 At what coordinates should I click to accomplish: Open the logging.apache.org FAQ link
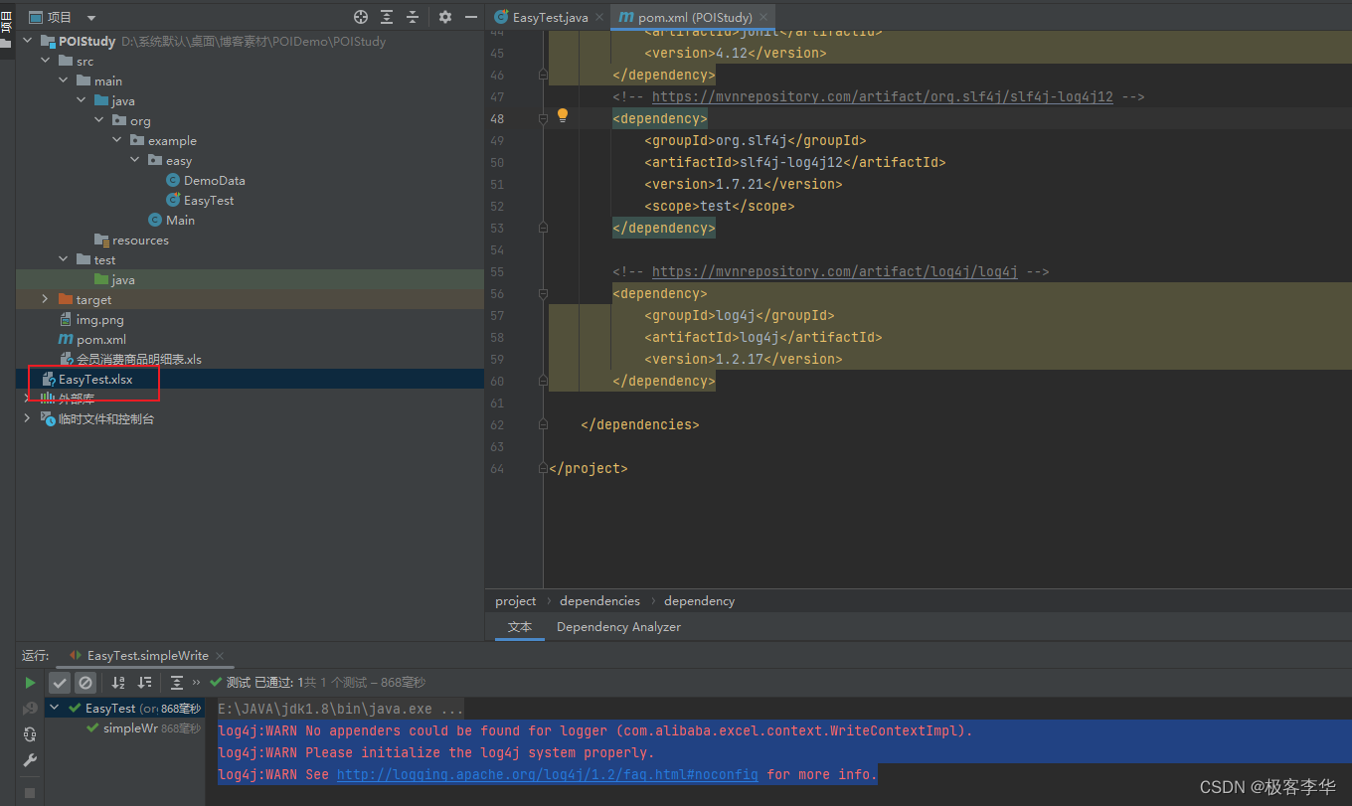point(547,774)
